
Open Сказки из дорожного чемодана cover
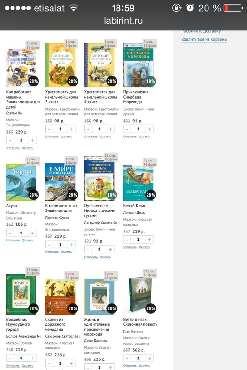point(60,297)
